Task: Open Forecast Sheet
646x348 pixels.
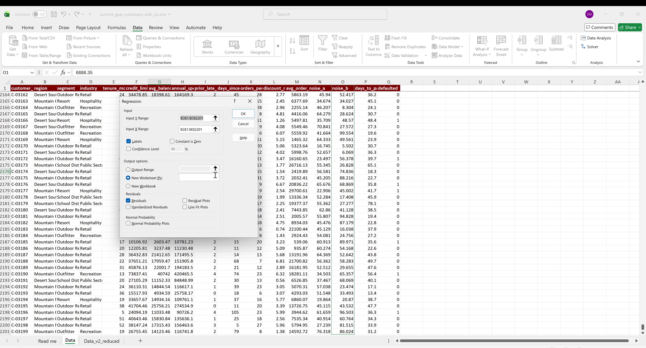Action: 501,46
